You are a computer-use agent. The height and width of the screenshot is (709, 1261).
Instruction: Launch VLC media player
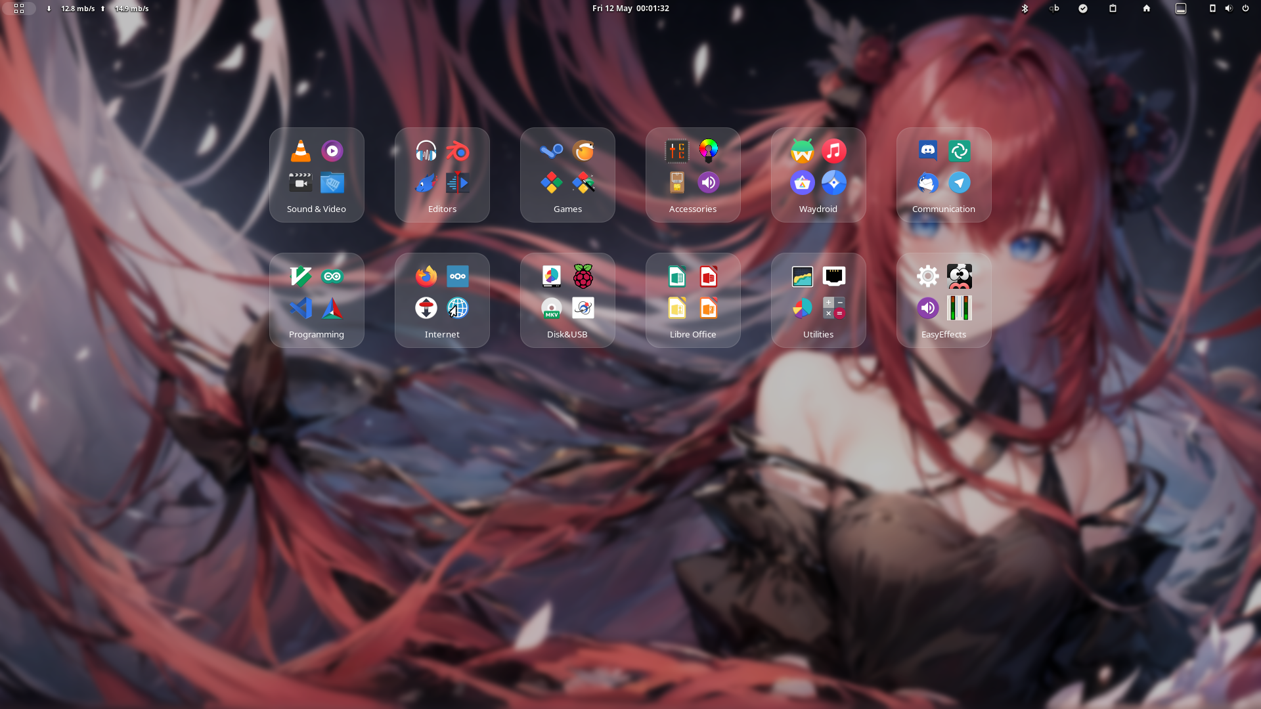click(x=301, y=151)
